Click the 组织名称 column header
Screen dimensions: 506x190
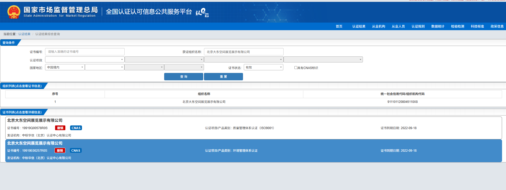click(204, 94)
